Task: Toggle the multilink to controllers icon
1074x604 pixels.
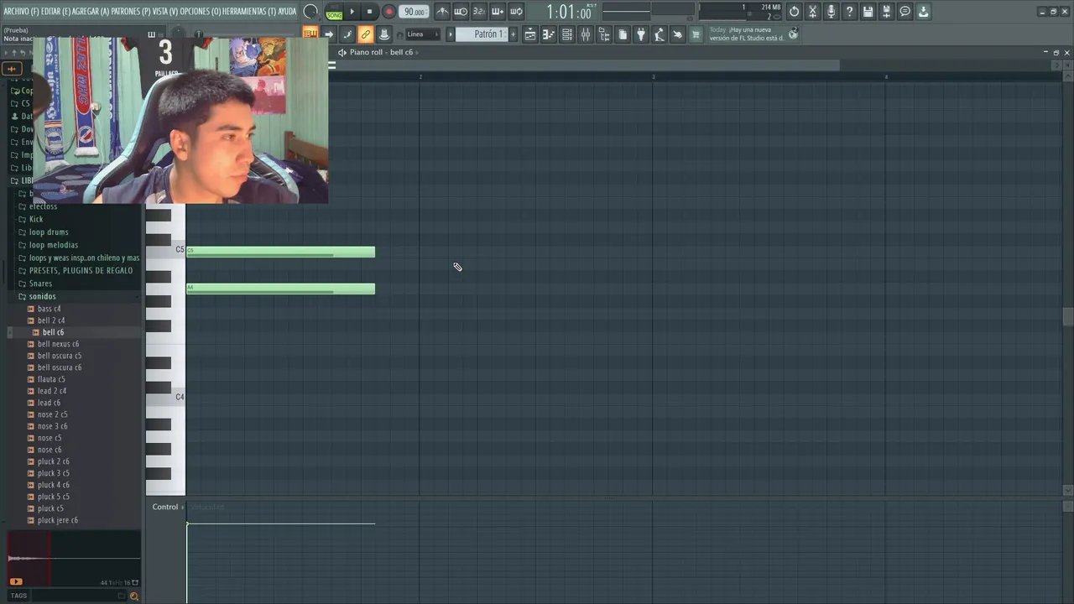Action: (347, 34)
